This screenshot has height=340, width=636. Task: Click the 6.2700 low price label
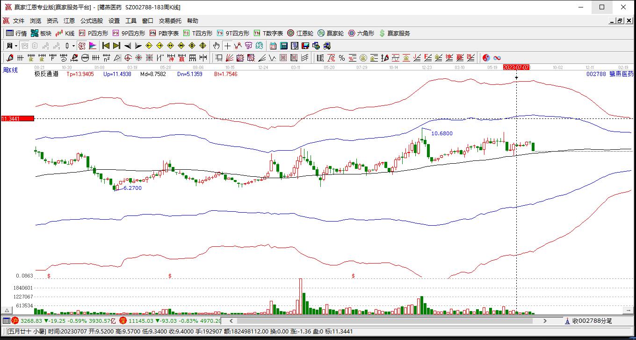(132, 188)
